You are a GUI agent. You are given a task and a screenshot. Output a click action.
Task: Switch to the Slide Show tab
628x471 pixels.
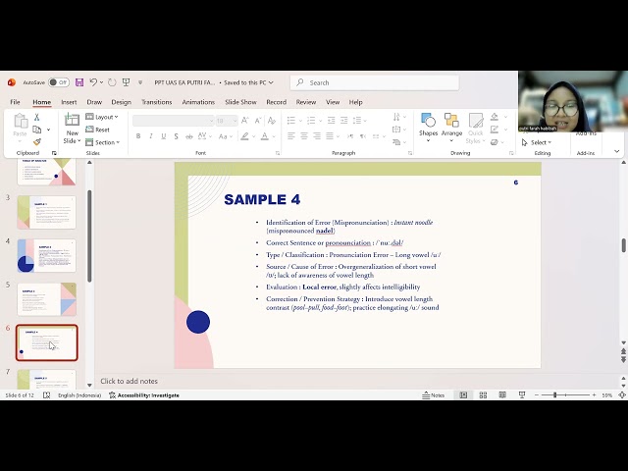click(x=240, y=102)
